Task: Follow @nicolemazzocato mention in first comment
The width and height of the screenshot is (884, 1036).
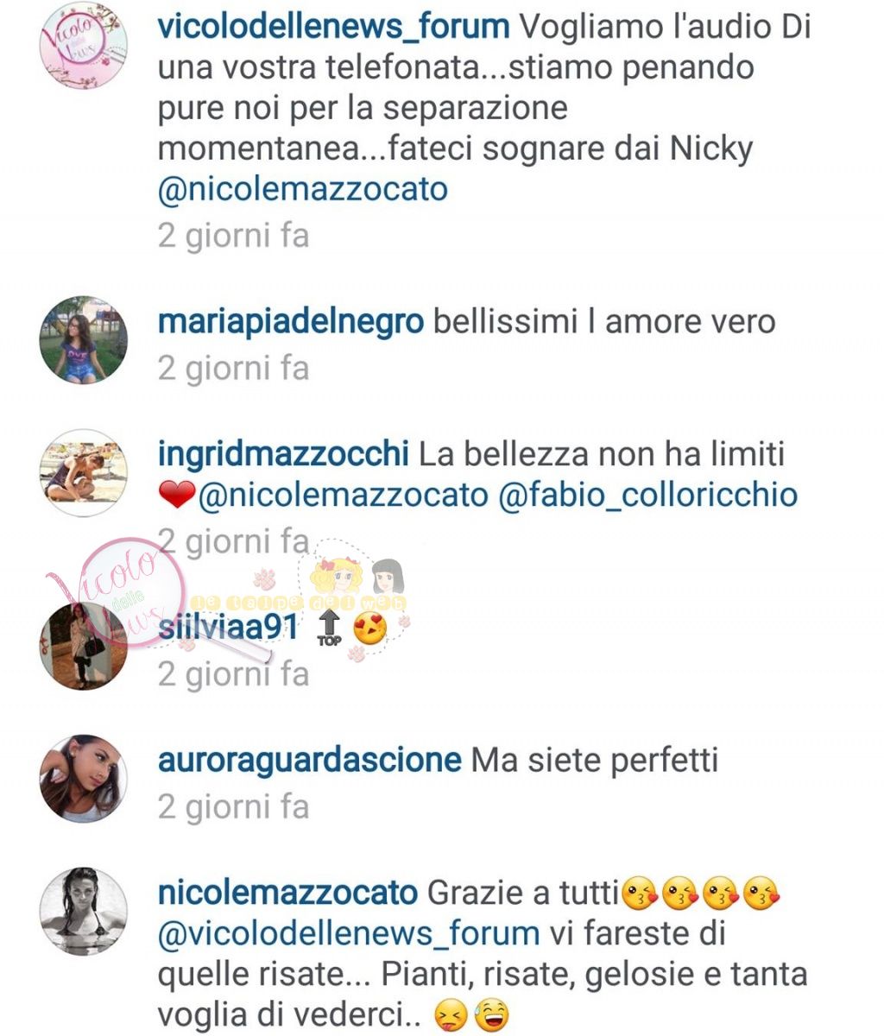Action: [302, 189]
